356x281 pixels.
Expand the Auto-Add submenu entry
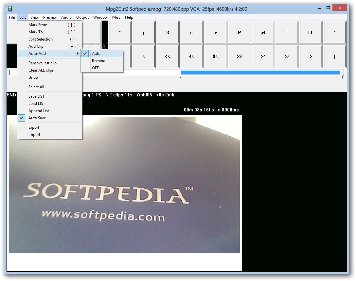[50, 54]
